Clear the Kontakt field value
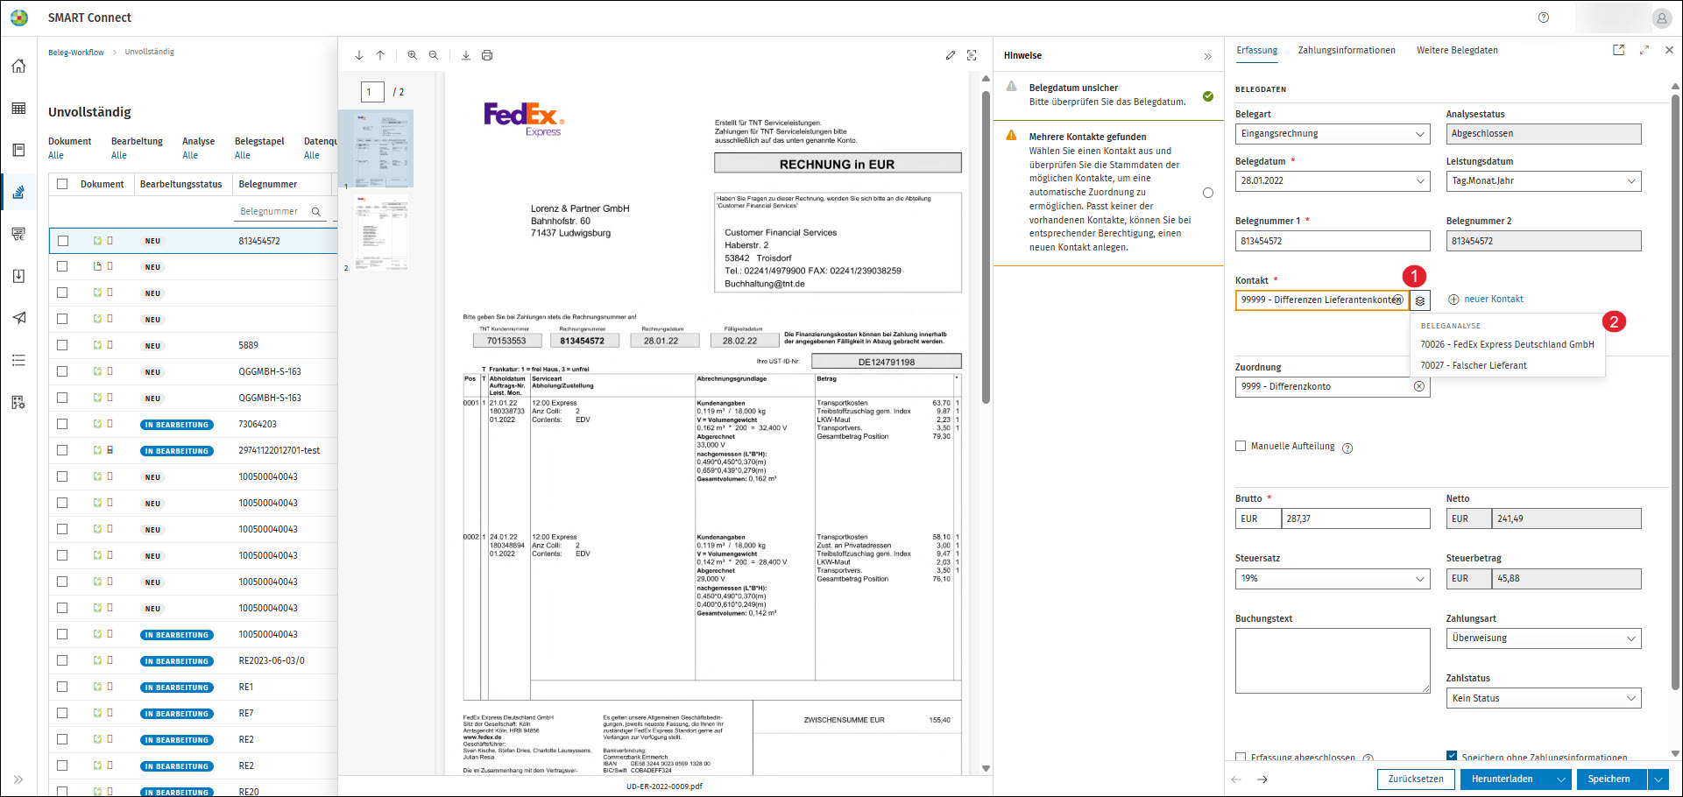Image resolution: width=1683 pixels, height=797 pixels. pos(1398,300)
